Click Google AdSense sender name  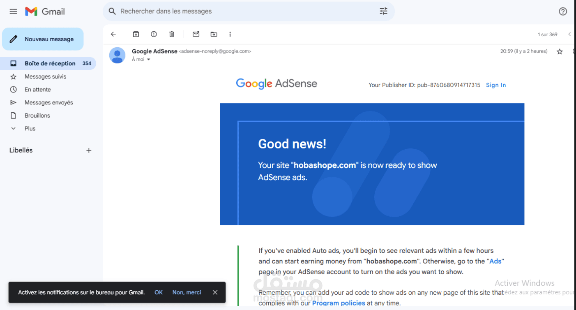[154, 51]
